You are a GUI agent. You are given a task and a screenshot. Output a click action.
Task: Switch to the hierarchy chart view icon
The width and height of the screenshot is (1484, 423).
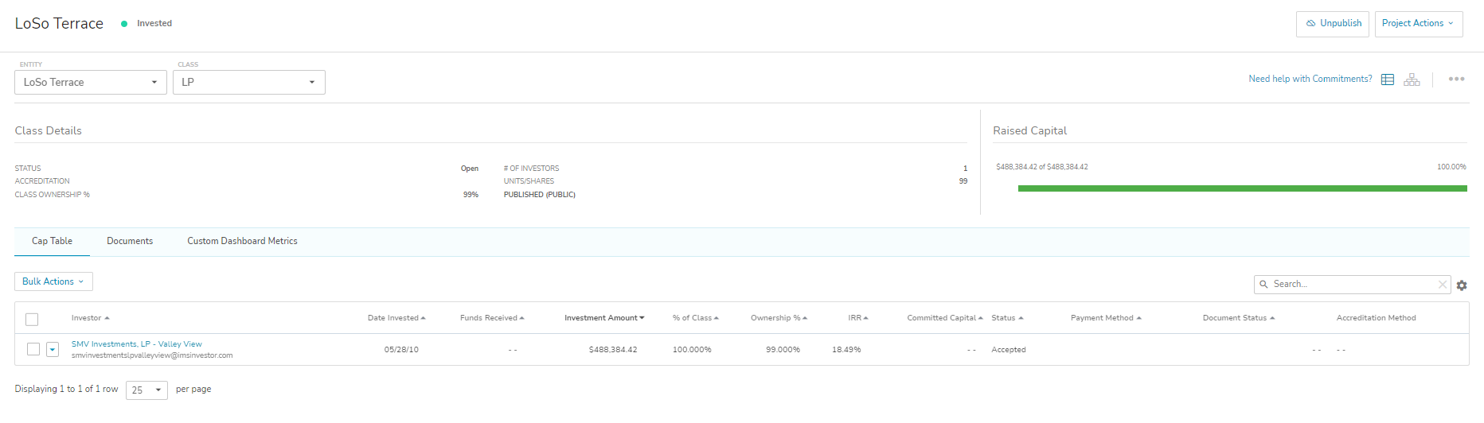tap(1412, 80)
